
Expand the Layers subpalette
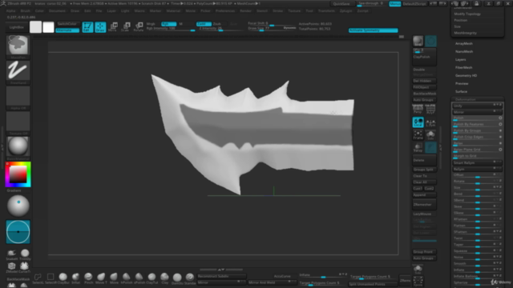pyautogui.click(x=460, y=59)
